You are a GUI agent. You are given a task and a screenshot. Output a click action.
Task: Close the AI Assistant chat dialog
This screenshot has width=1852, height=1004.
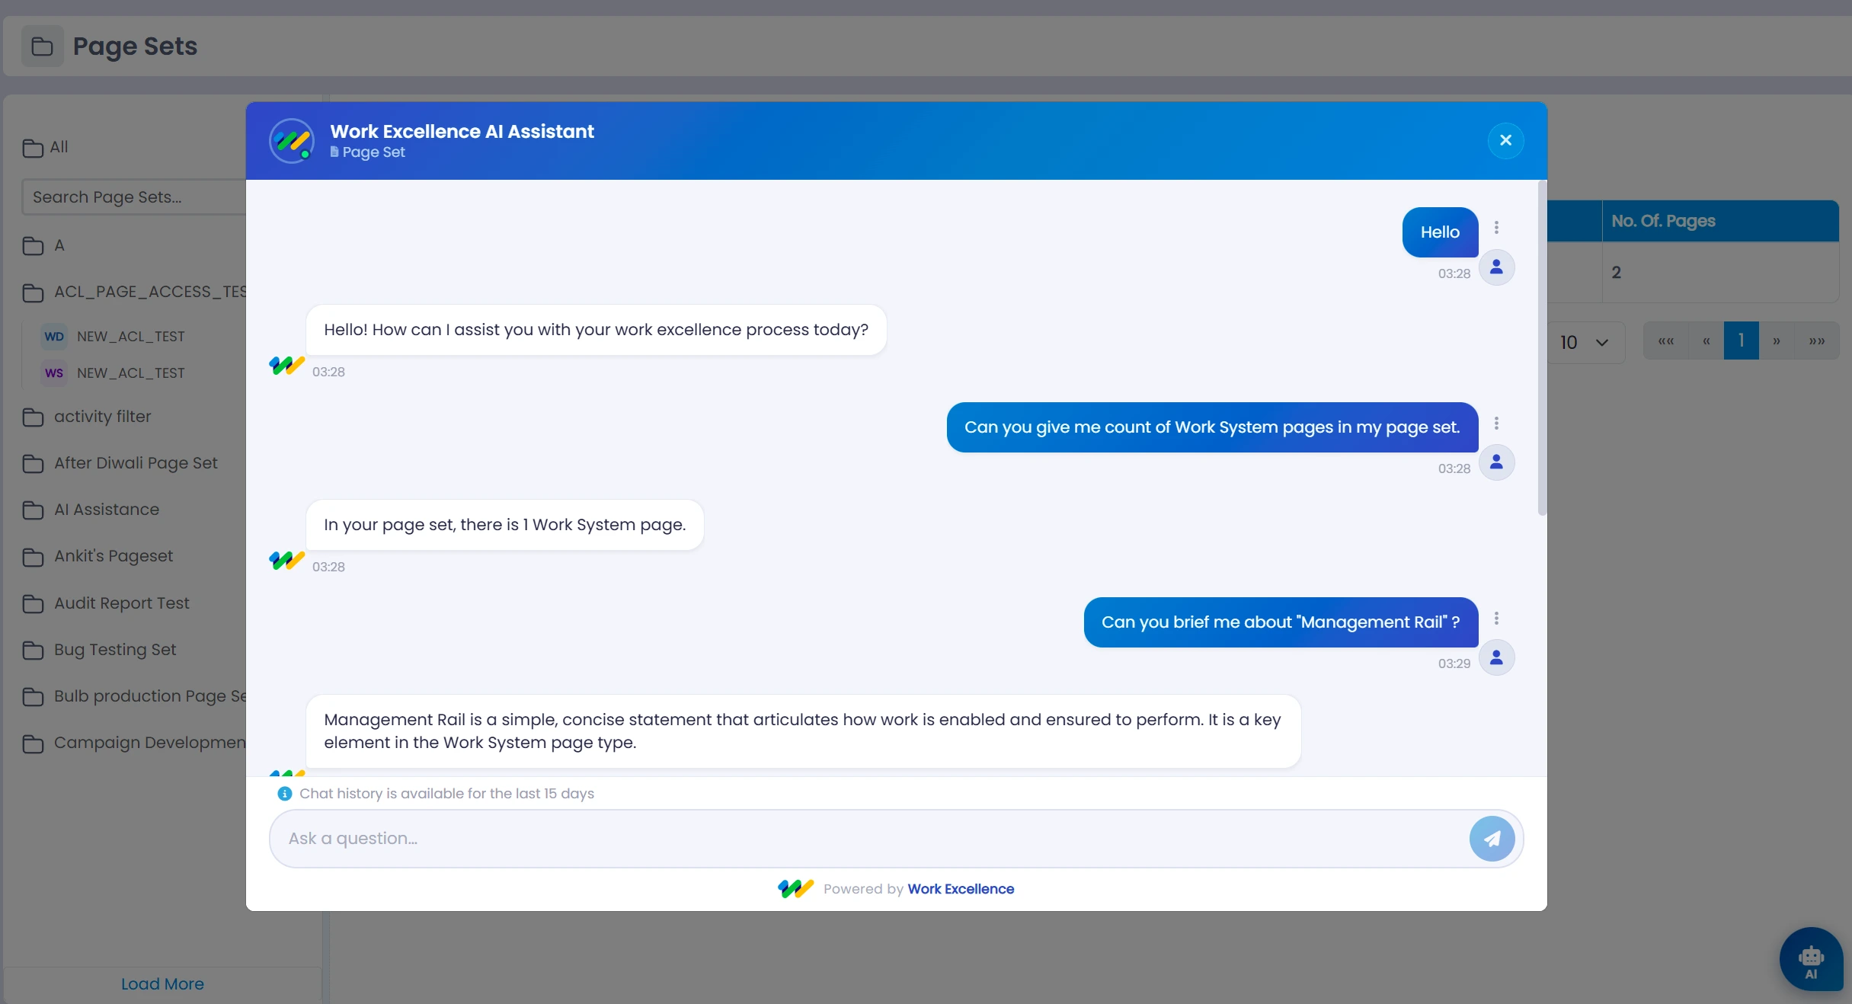(1505, 140)
